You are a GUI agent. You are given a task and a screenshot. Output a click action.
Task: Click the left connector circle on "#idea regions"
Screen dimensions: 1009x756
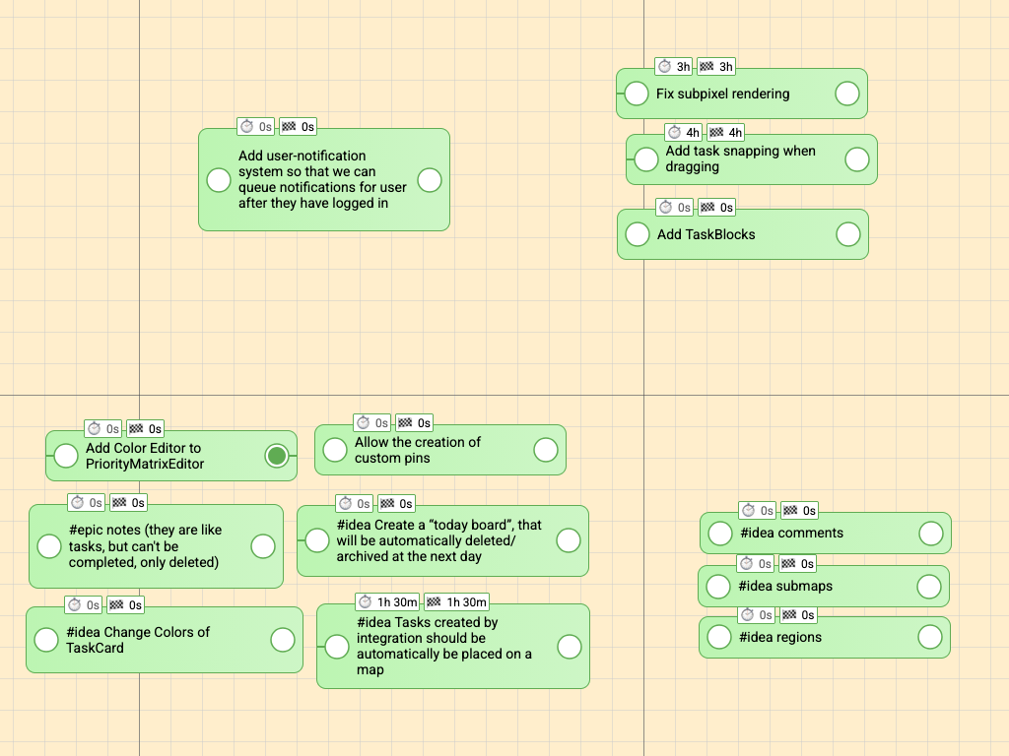[x=716, y=637]
